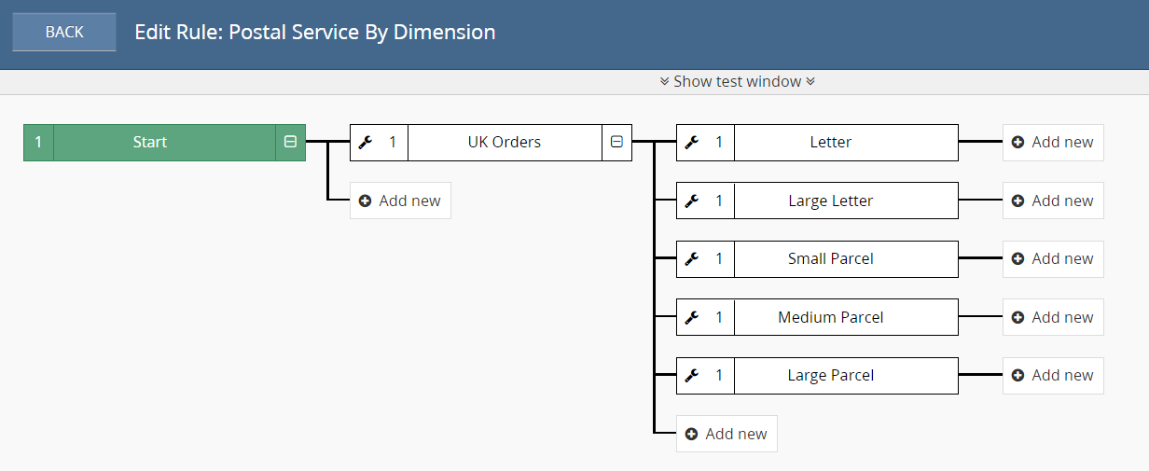The image size is (1149, 471).
Task: Click wrench icon on Medium Parcel node
Action: [x=692, y=317]
